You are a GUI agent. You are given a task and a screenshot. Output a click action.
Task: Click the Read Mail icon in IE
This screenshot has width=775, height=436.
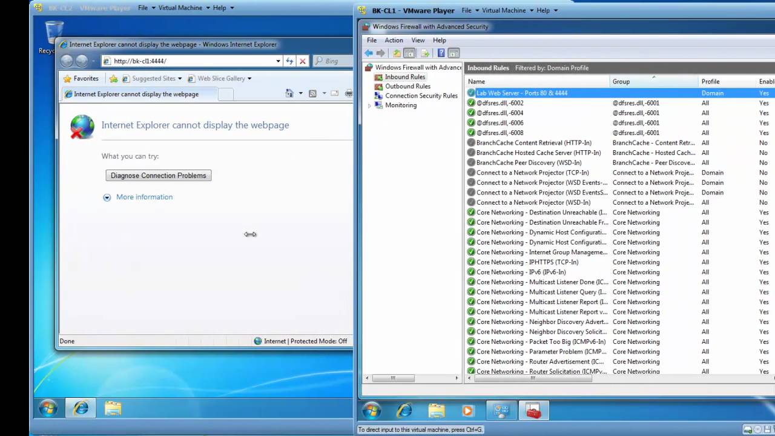click(x=334, y=93)
